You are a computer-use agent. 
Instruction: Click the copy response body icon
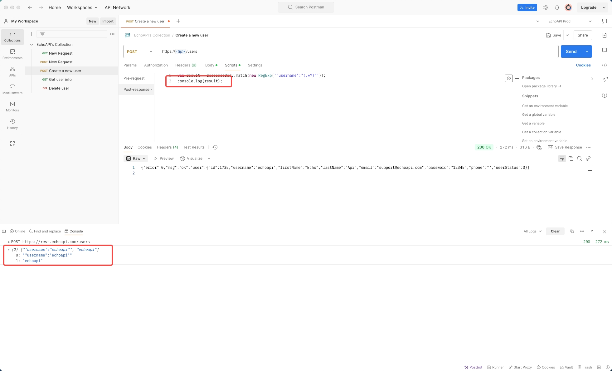(x=571, y=159)
